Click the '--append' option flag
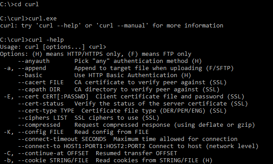Image resolution: width=273 pixels, height=164 pixels. pos(32,68)
